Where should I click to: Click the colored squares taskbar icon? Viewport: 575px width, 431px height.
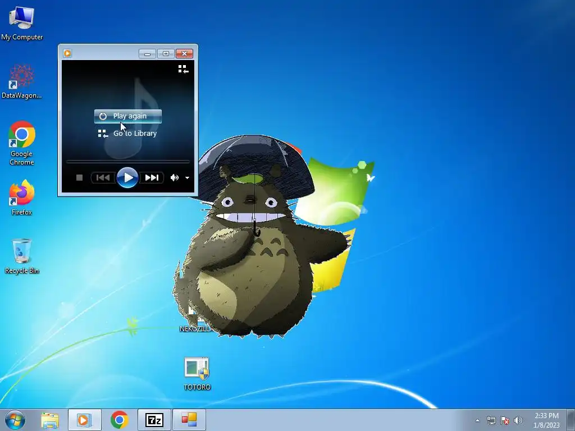point(189,420)
